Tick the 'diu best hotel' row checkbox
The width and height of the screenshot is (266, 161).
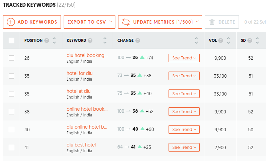coord(12,147)
